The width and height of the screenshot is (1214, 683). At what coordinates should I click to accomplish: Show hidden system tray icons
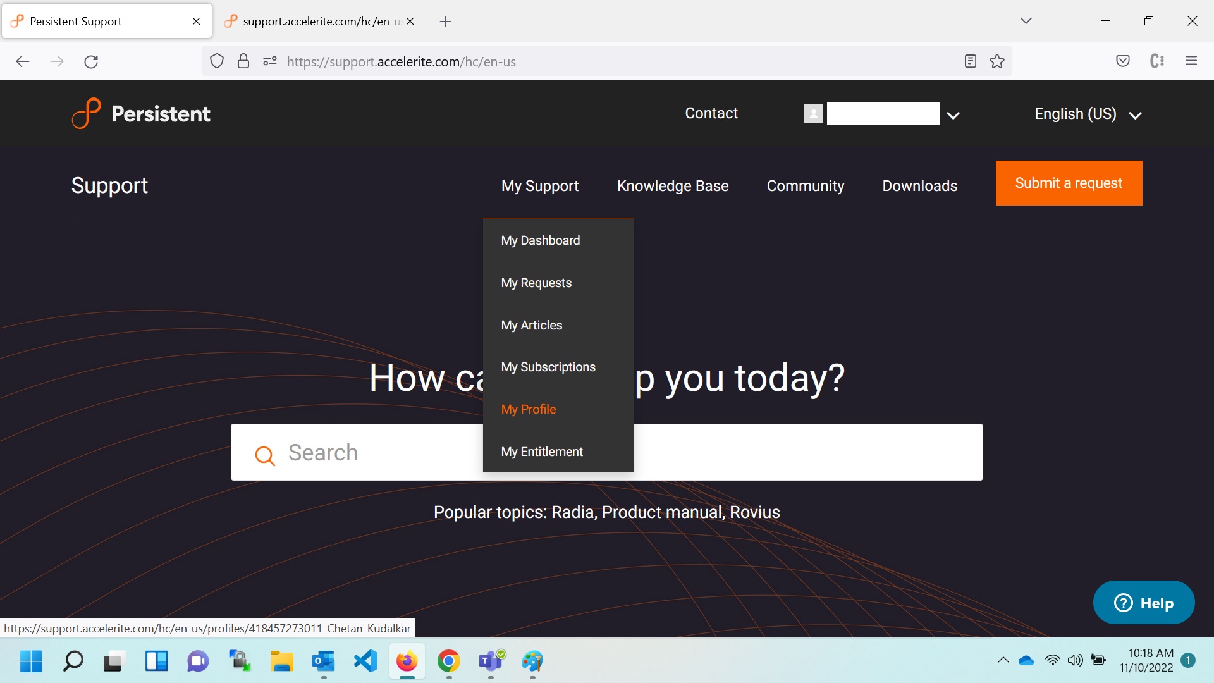click(1003, 660)
